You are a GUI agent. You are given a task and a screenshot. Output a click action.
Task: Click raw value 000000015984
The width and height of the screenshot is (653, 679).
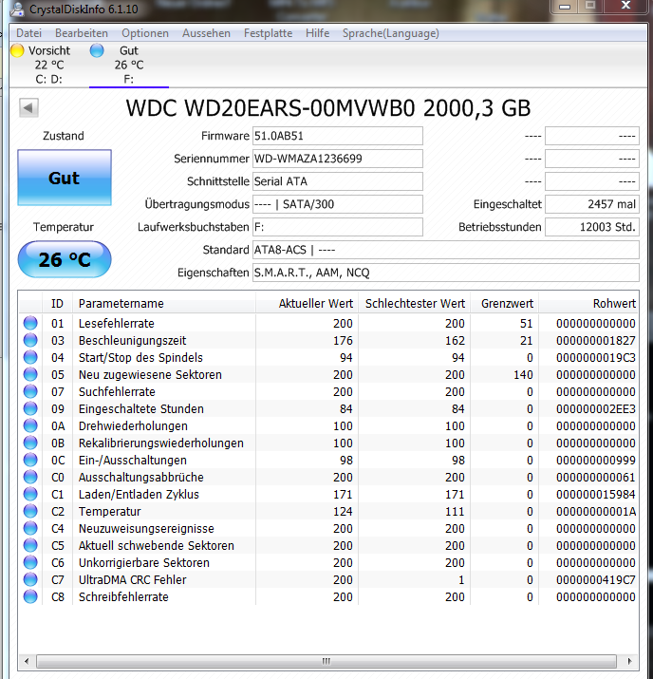596,494
